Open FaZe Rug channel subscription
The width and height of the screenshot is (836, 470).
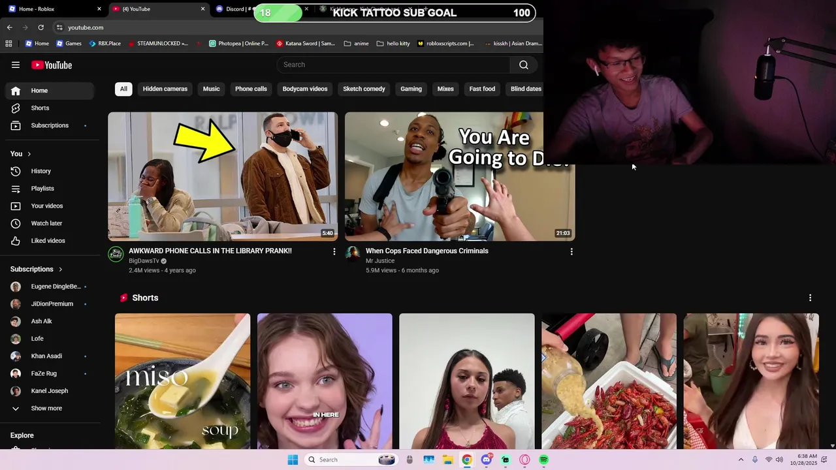click(50, 373)
